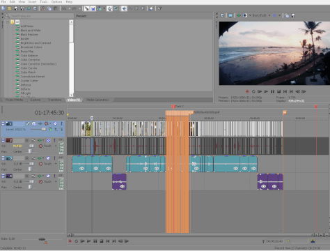
Task: Toggle Enable Snapping in toolbar
Action: pos(86,8)
